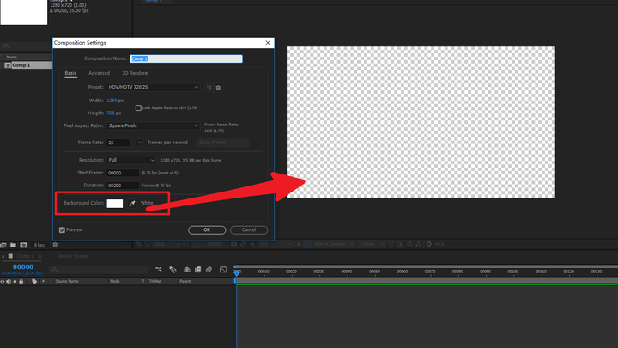Click the Duration field showing 00200
This screenshot has height=348, width=618.
pos(123,185)
